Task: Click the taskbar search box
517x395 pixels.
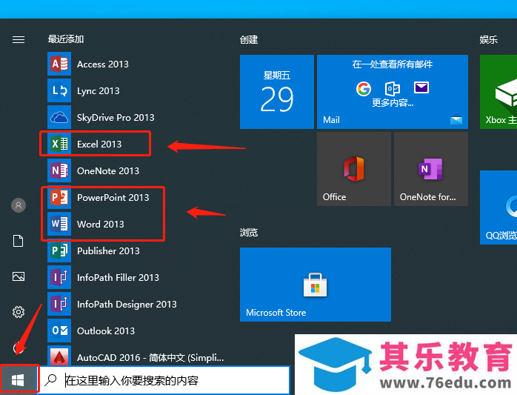Action: pyautogui.click(x=165, y=380)
